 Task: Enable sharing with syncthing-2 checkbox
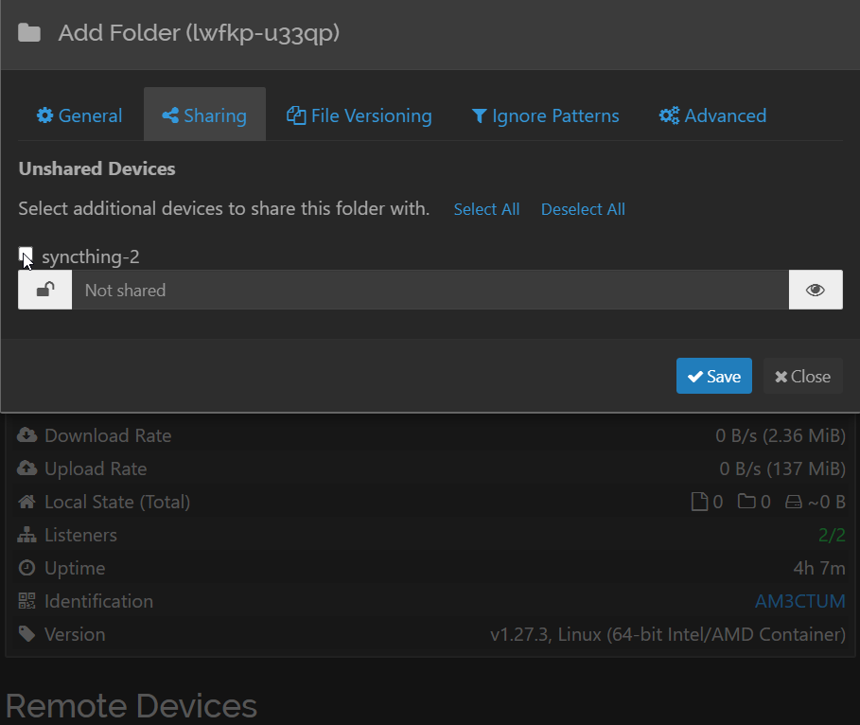(x=26, y=255)
